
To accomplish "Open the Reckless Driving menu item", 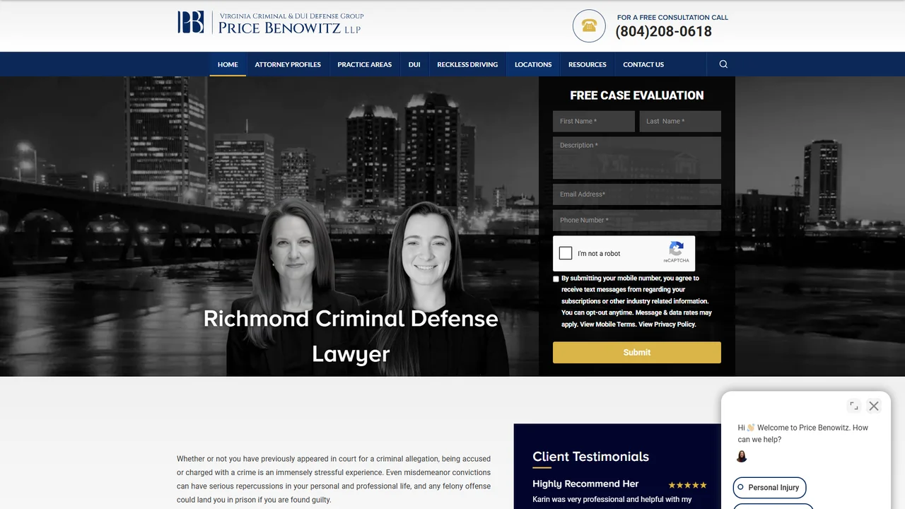I will [467, 64].
